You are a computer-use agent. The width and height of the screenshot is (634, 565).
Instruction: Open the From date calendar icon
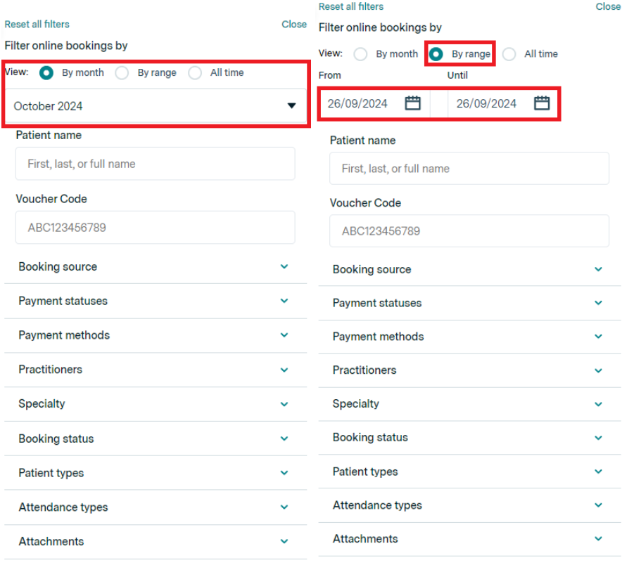click(x=413, y=103)
